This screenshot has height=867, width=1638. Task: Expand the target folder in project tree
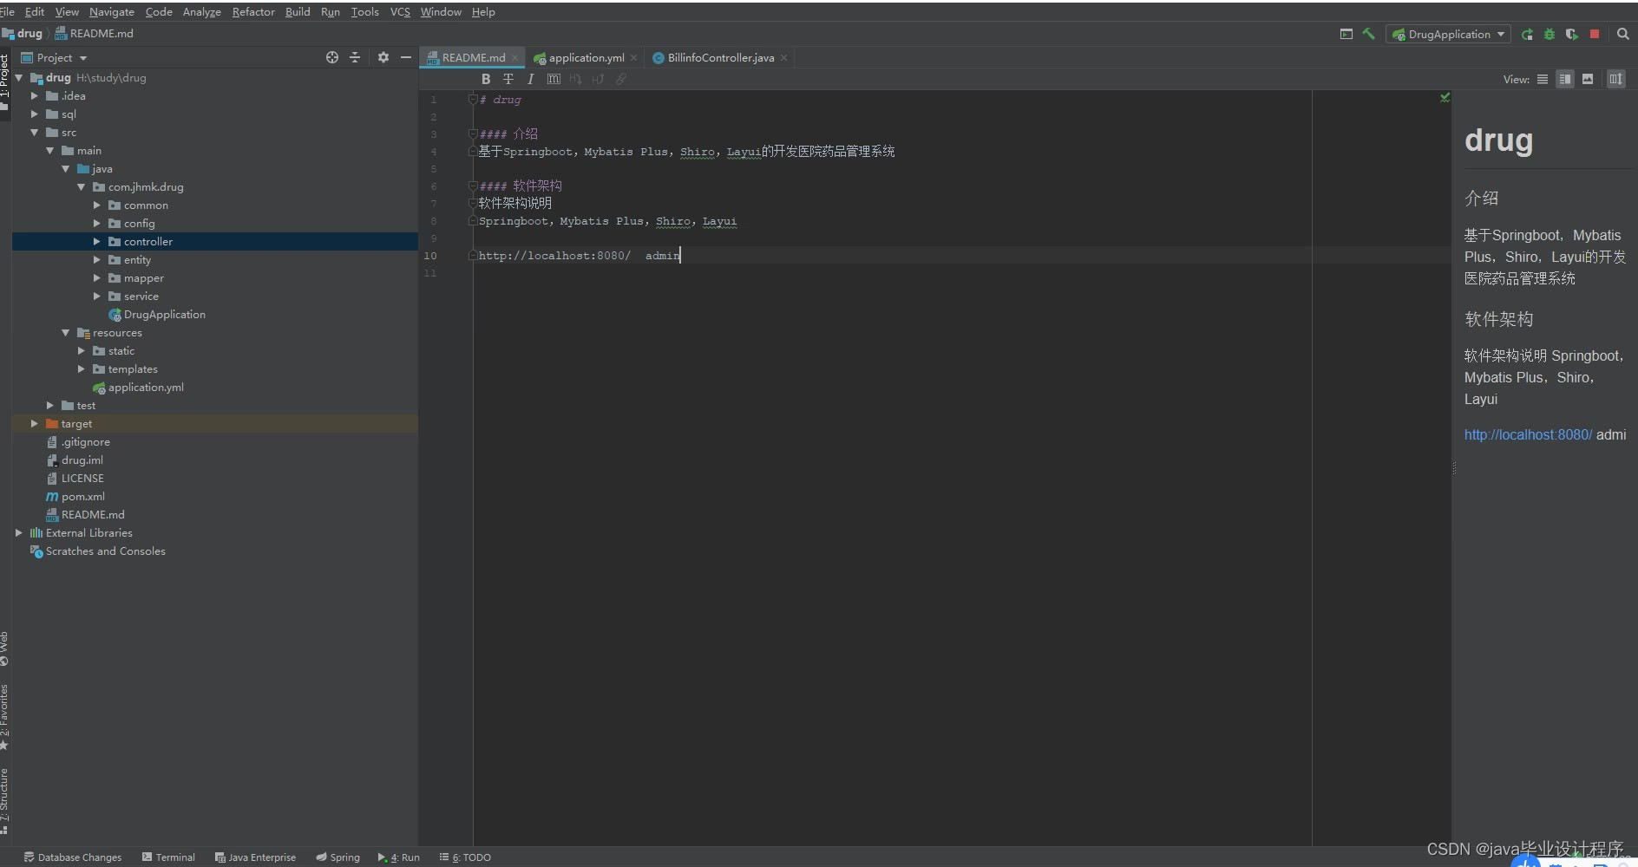34,423
